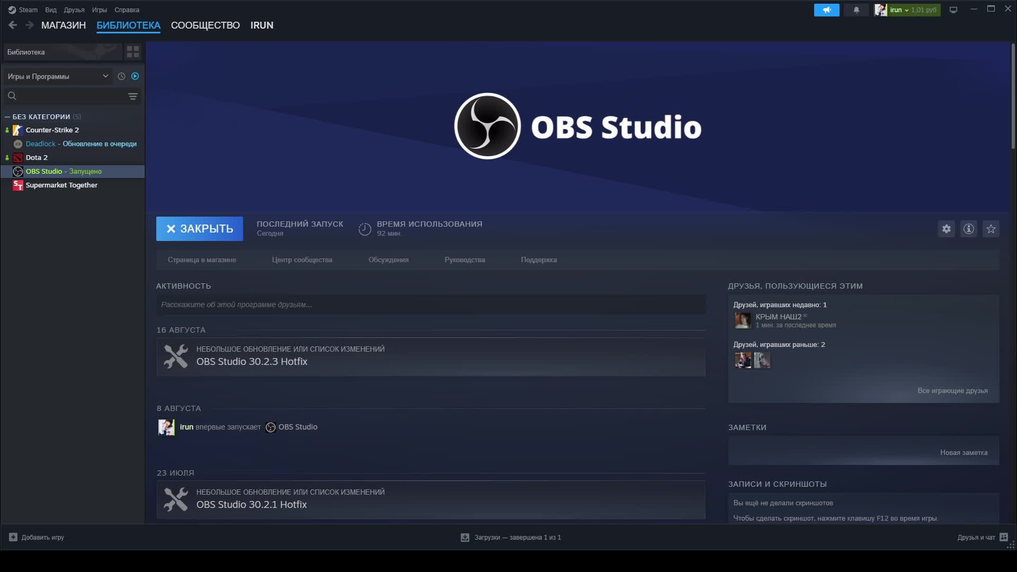
Task: Click OBS icon in first-launch activity entry
Action: coord(271,427)
